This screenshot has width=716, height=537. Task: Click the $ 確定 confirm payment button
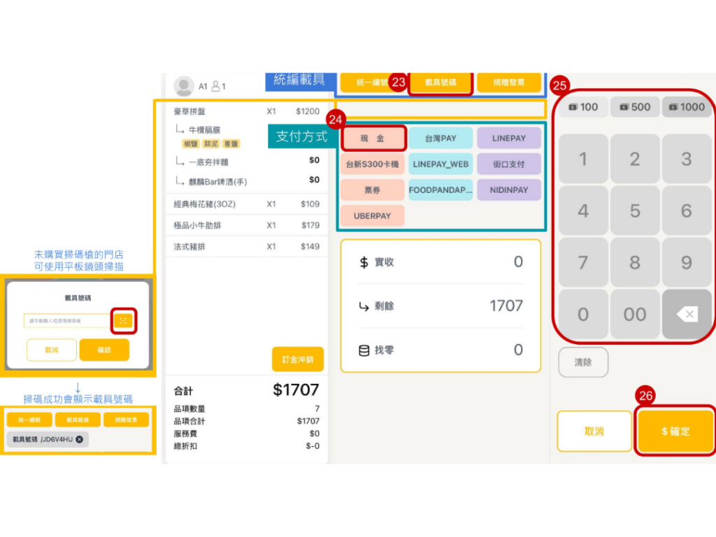675,431
